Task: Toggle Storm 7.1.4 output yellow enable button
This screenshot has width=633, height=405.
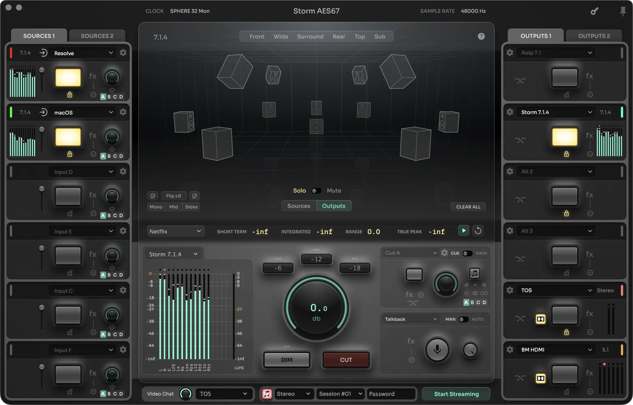Action: (565, 137)
